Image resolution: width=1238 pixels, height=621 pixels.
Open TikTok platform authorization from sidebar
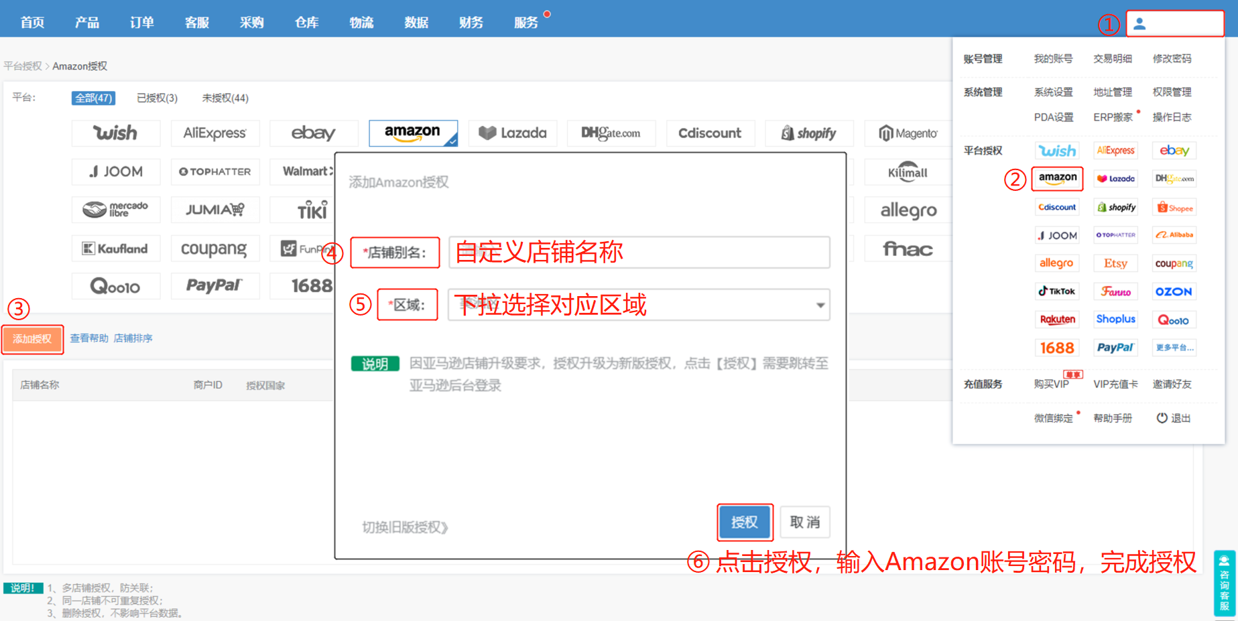1057,291
